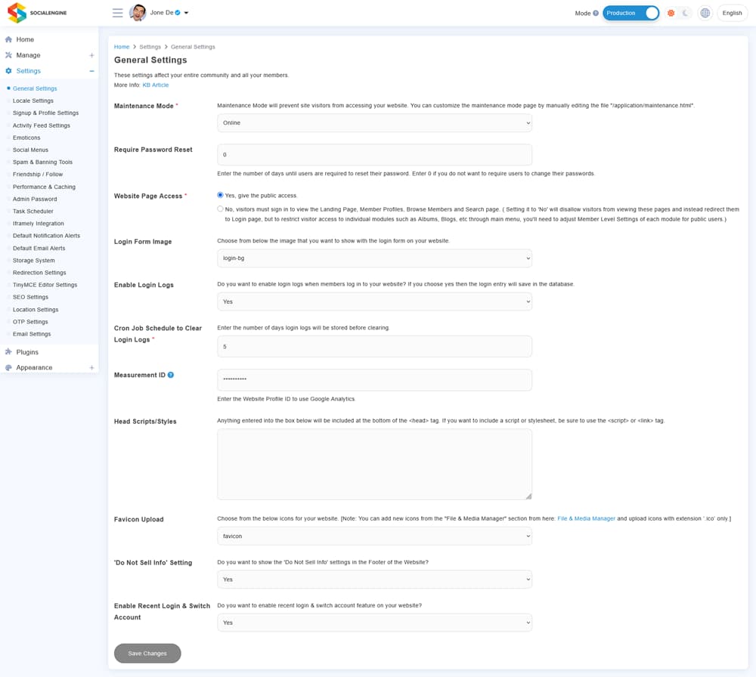Toggle the Production mode switch
Viewport: 756px width, 677px height.
(631, 13)
